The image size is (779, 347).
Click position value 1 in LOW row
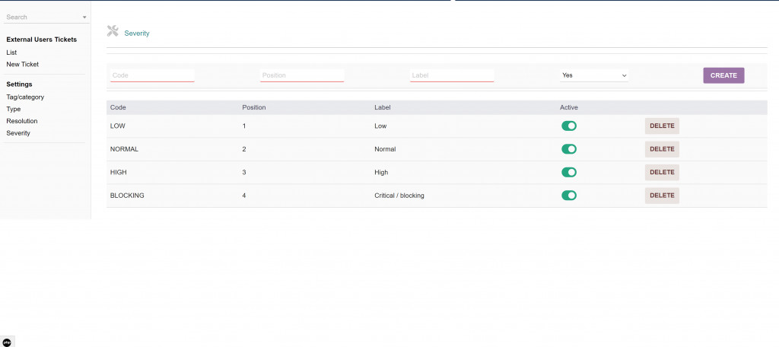244,126
